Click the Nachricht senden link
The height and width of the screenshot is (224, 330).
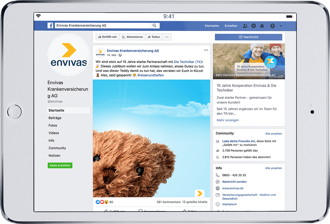[x=235, y=182]
